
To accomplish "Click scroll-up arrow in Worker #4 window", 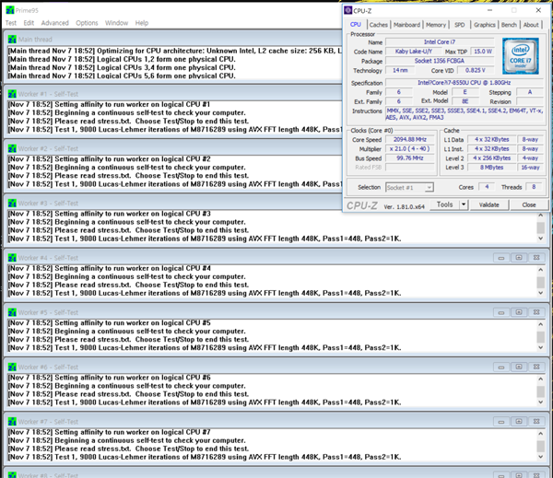I will 541,270.
